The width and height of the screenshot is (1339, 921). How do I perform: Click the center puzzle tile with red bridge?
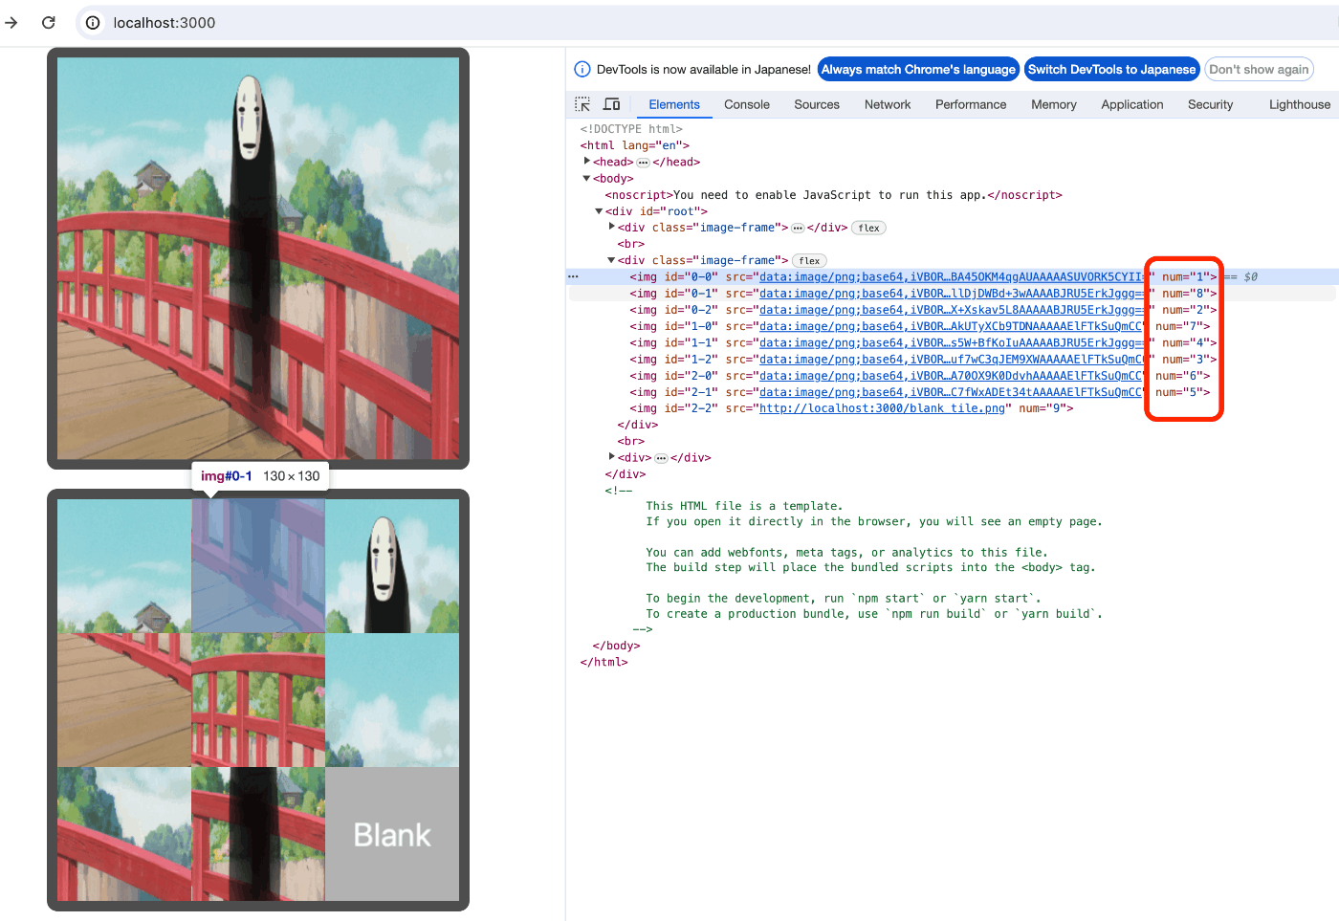pyautogui.click(x=258, y=700)
